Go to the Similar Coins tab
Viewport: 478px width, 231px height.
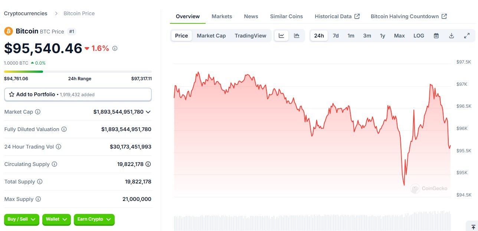286,16
